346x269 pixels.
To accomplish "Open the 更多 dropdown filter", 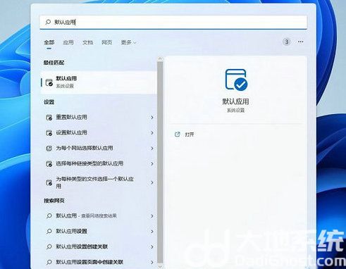I will 128,42.
